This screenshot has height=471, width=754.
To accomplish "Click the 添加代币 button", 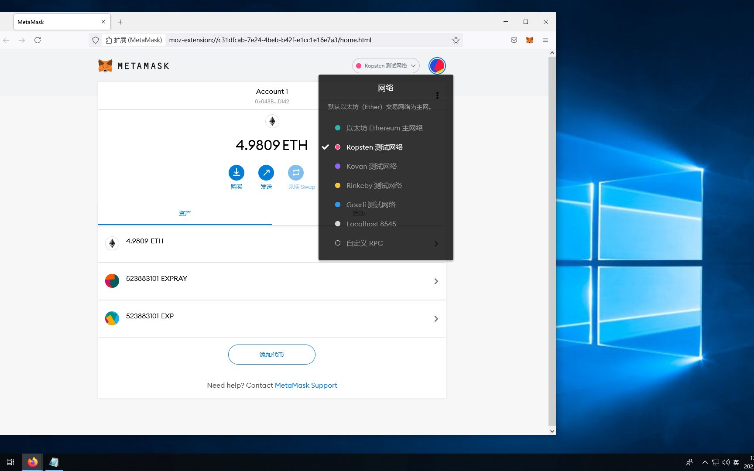I will [272, 355].
